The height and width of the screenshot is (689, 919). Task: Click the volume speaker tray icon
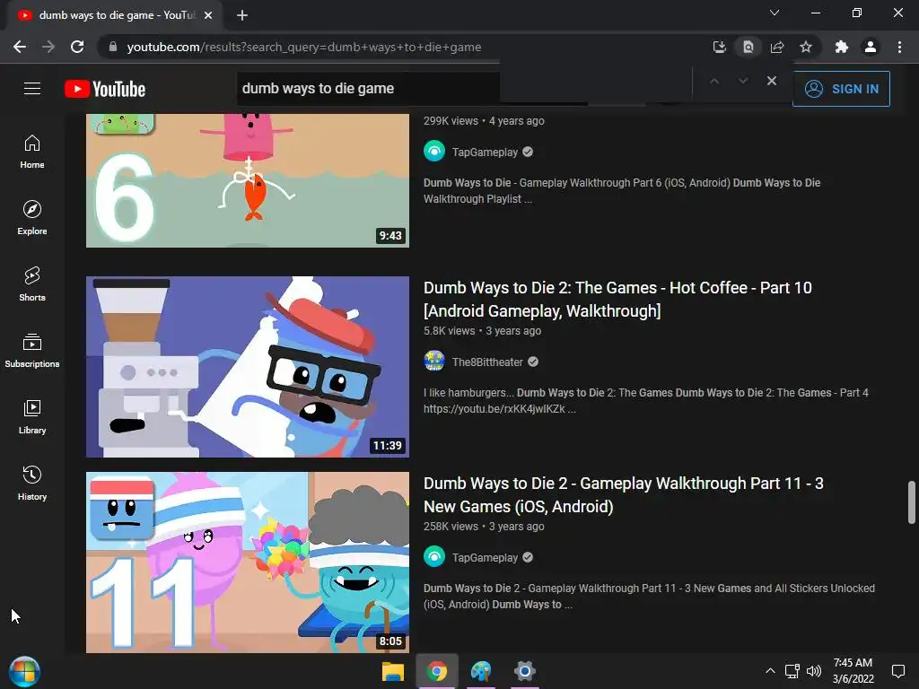[x=814, y=671]
